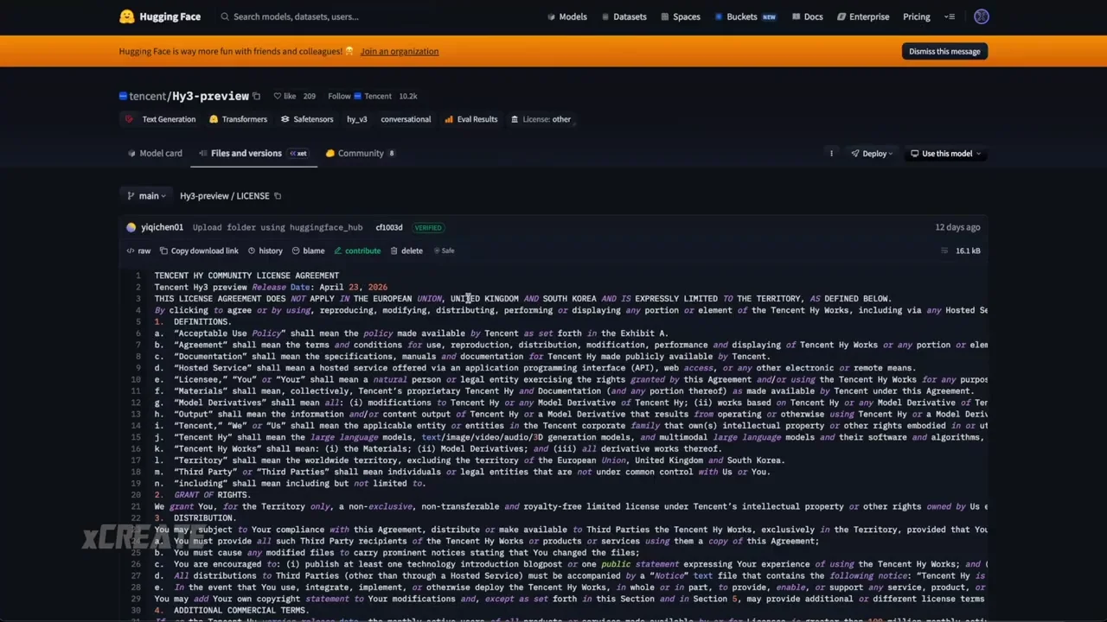This screenshot has height=622, width=1107.
Task: Delete the LICENSE file
Action: click(406, 251)
